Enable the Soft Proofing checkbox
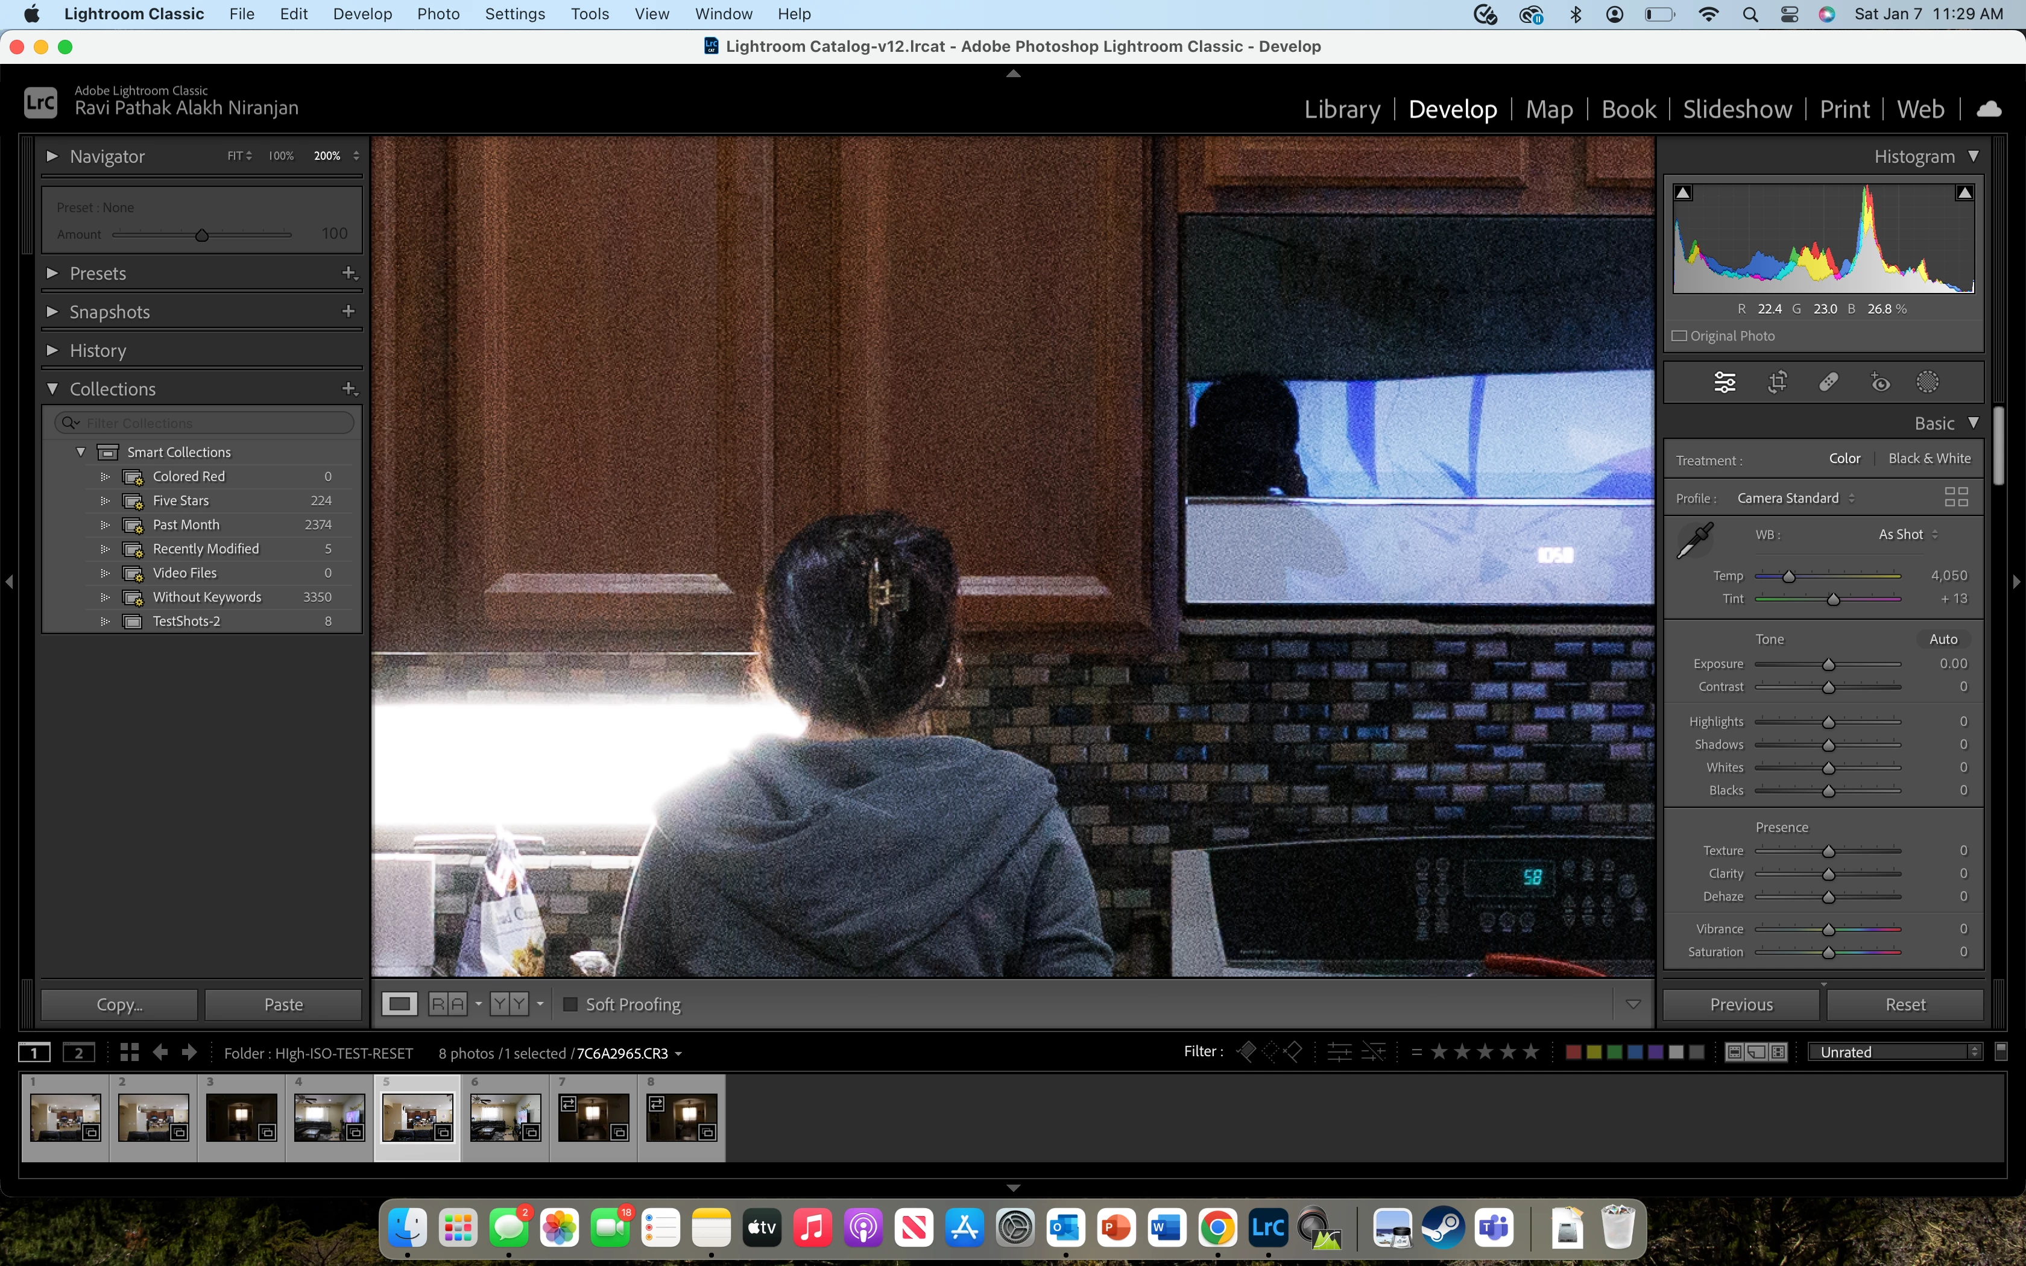Viewport: 2026px width, 1266px height. [x=570, y=1004]
